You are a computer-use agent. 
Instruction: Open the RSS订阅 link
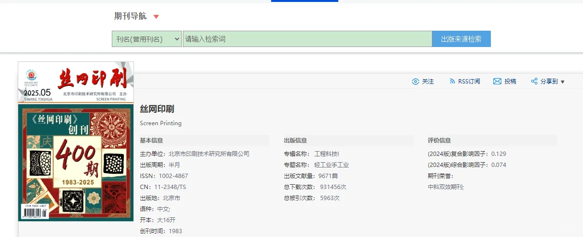click(469, 82)
